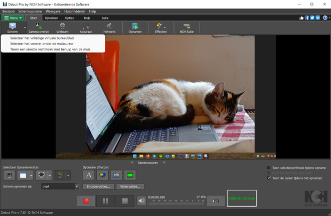
Task: Start recording with the red record button
Action: pos(86,201)
